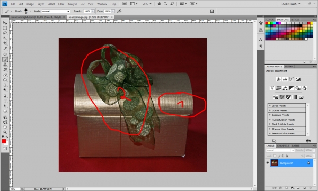
Task: Add a Brightness/Contrast adjustment
Action: 279,79
